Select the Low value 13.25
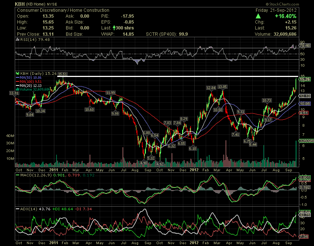 pyautogui.click(x=48, y=28)
